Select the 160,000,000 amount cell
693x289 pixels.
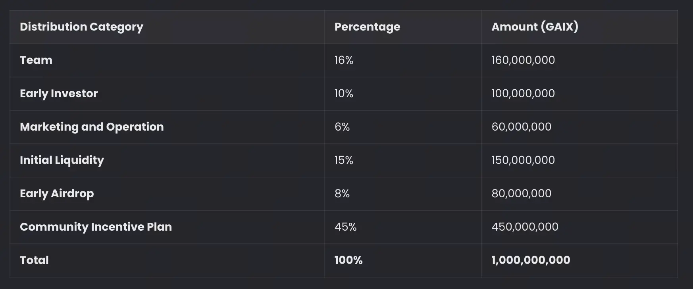[523, 60]
